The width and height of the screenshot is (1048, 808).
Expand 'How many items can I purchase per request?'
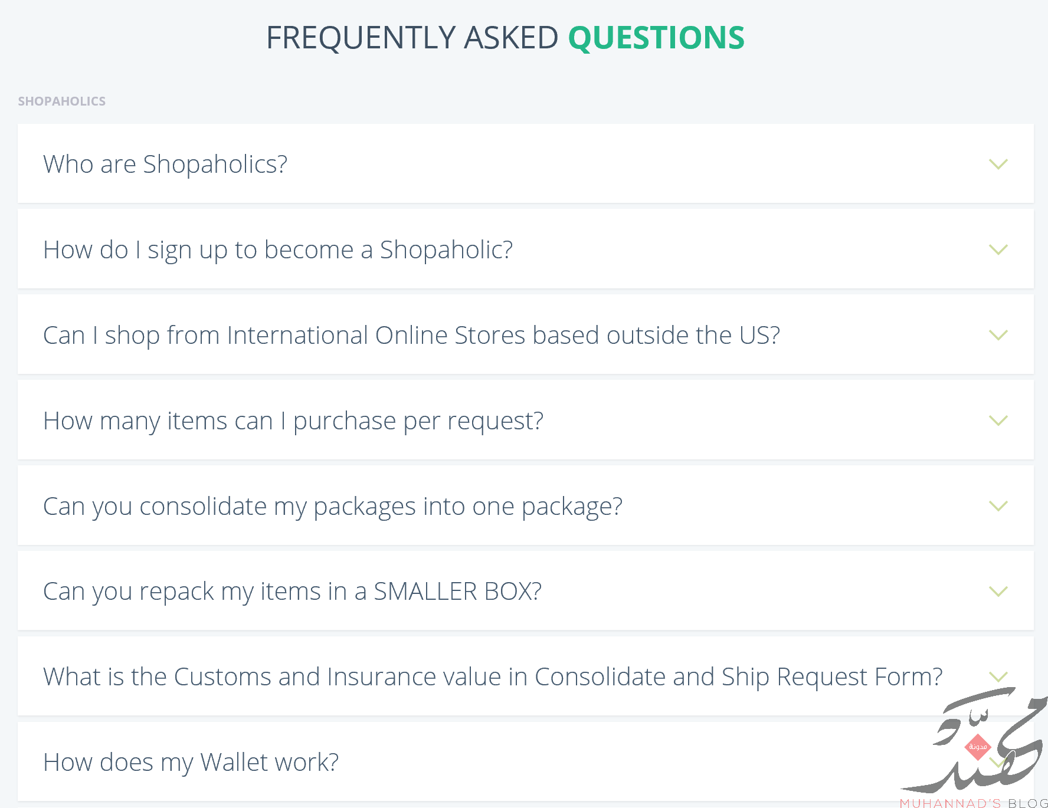click(293, 421)
